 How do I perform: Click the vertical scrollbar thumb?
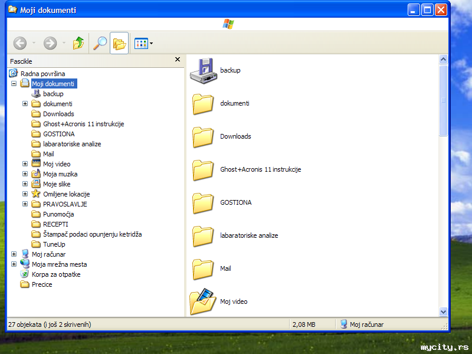443,100
